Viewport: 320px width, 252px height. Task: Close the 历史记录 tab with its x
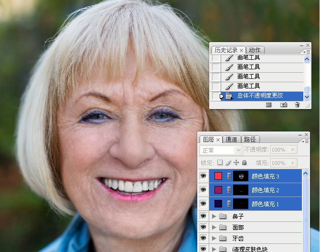241,50
